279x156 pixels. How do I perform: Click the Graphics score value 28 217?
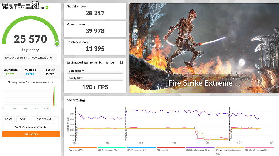pyautogui.click(x=95, y=13)
